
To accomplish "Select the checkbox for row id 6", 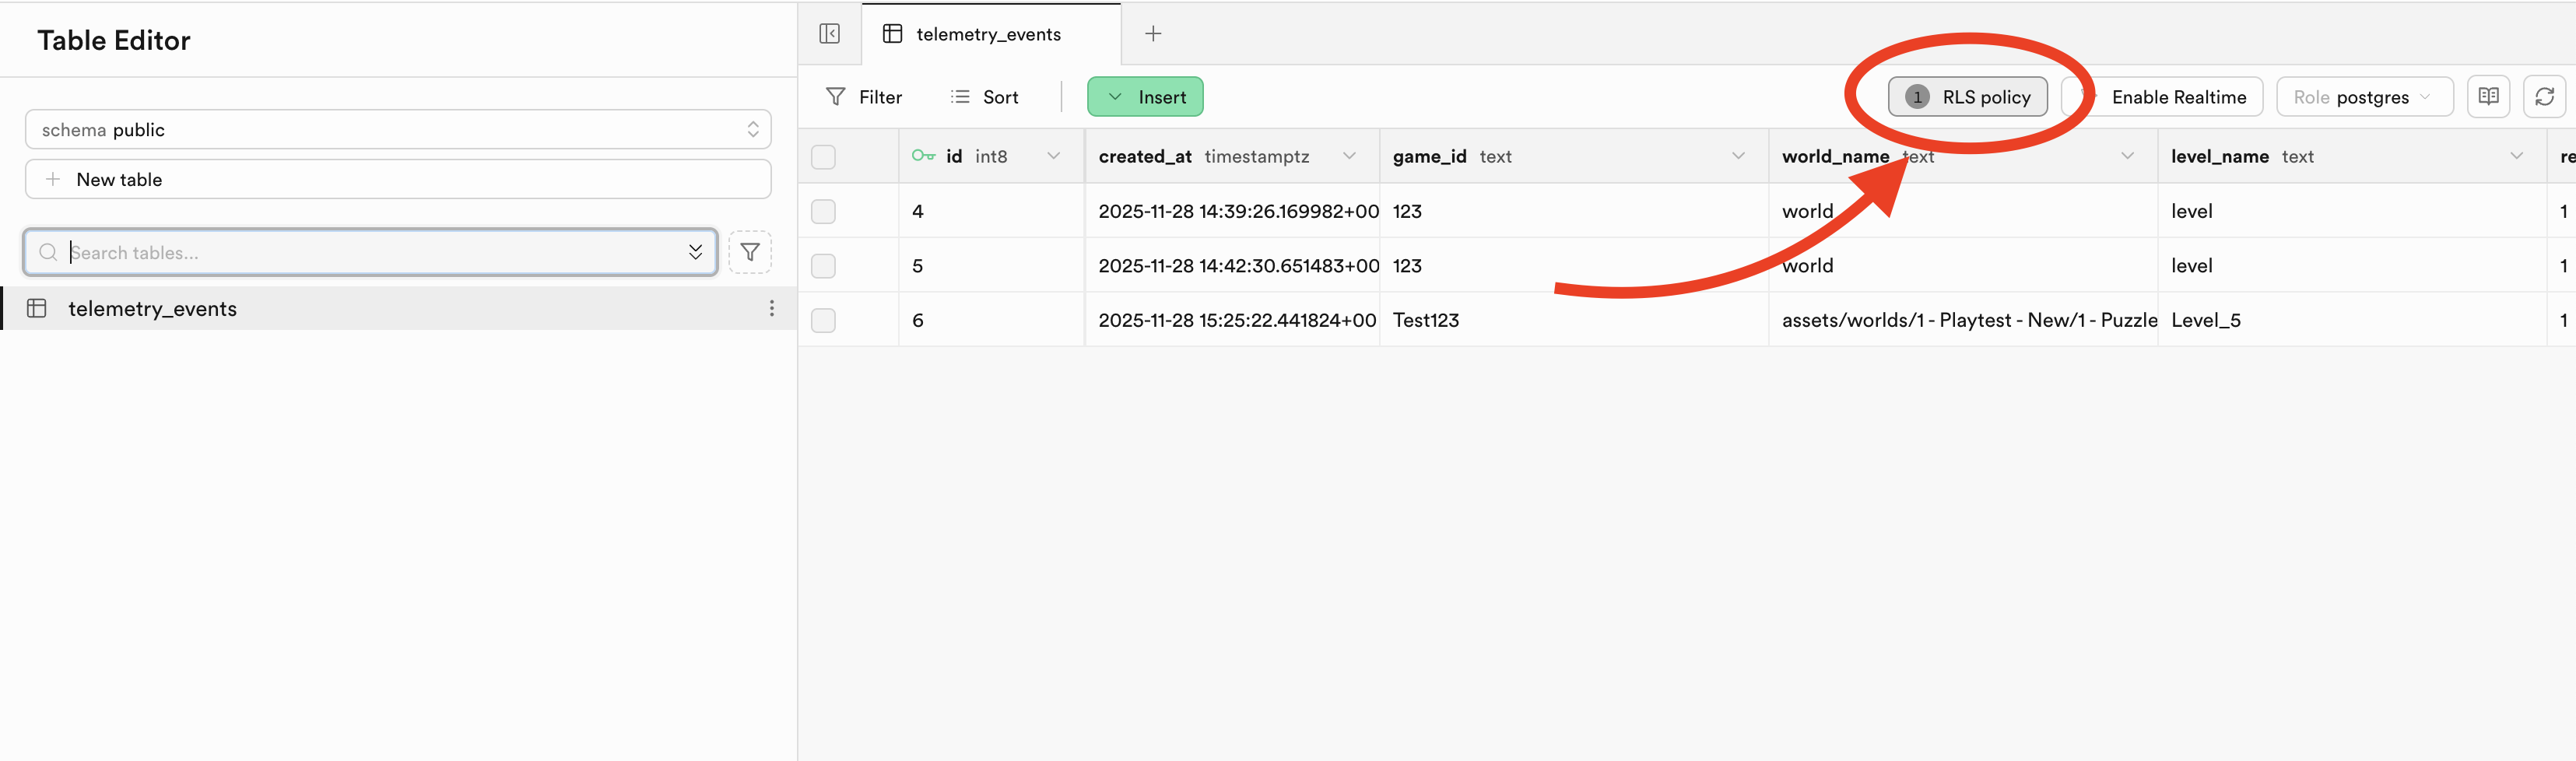I will point(823,320).
